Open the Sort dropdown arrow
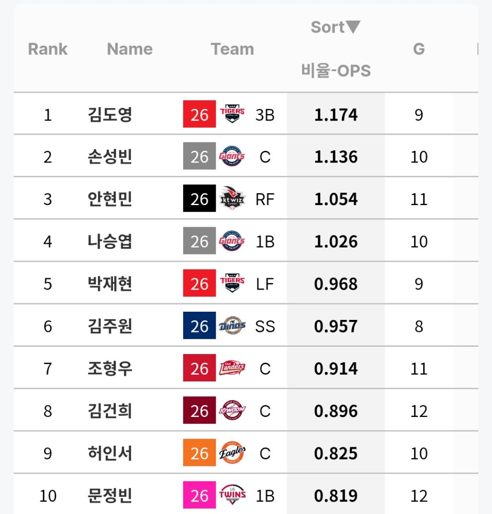Image resolution: width=492 pixels, height=514 pixels. tap(353, 27)
